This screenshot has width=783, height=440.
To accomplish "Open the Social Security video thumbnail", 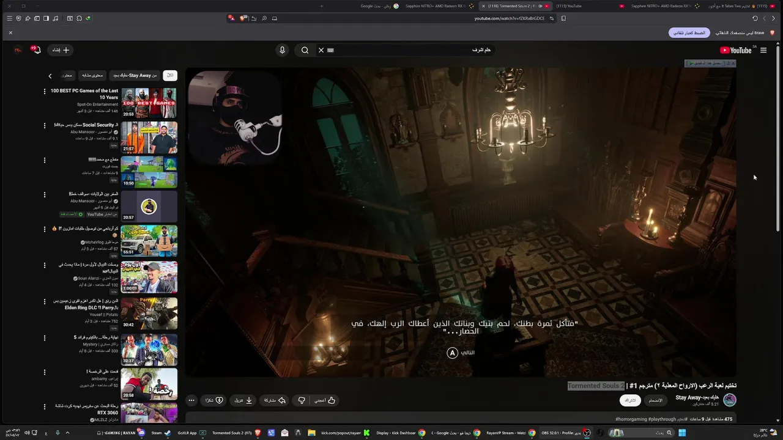I will point(149,137).
